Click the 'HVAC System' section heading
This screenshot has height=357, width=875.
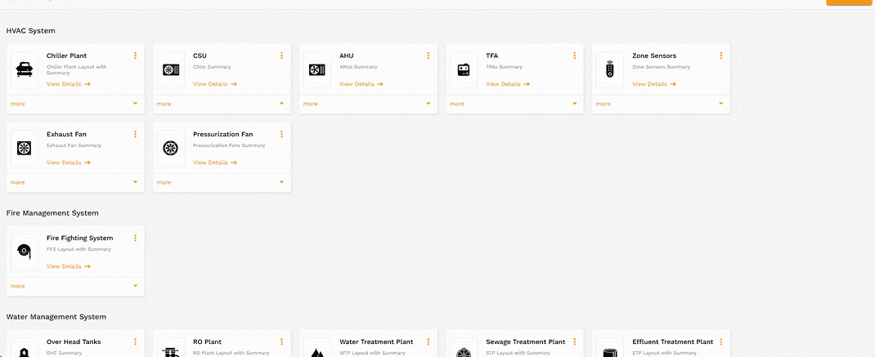pyautogui.click(x=31, y=31)
